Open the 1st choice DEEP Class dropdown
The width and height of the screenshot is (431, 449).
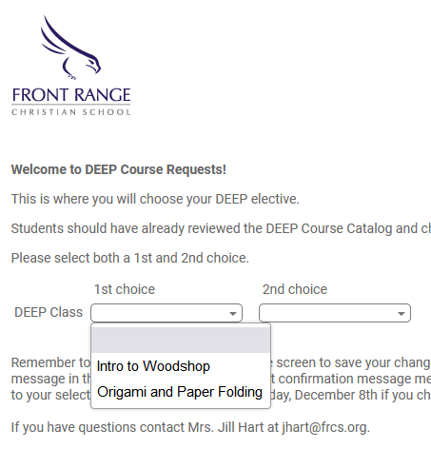click(x=167, y=313)
